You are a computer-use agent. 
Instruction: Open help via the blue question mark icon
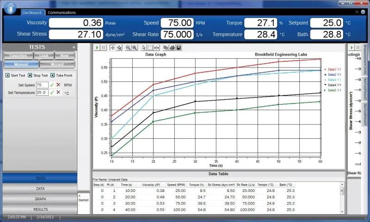point(363,12)
